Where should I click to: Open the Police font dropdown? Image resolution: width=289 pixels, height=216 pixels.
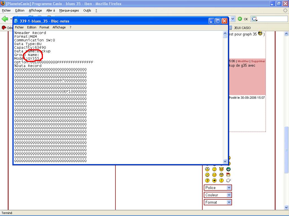click(218, 188)
